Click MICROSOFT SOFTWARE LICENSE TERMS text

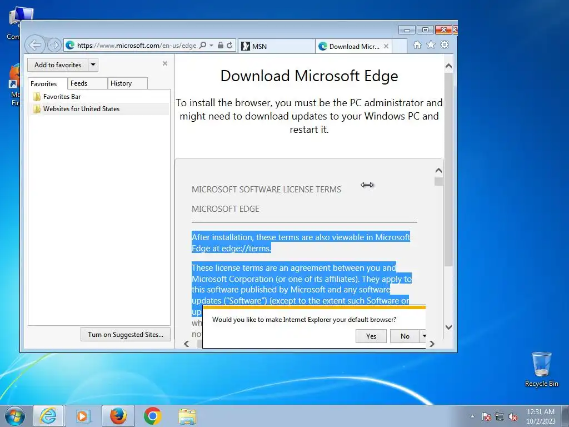point(266,189)
